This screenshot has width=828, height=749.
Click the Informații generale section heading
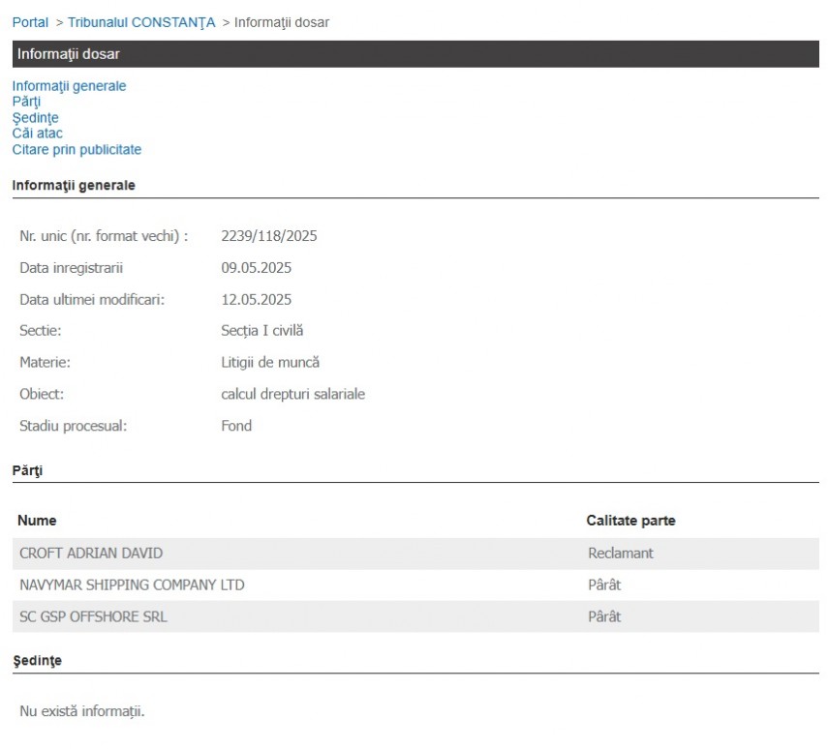[74, 185]
